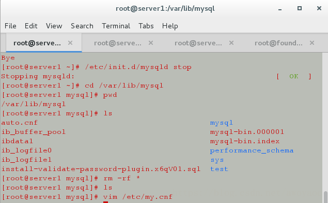
Task: Open the Tabs menu
Action: click(146, 26)
